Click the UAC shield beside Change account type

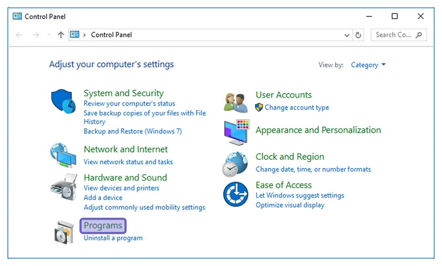click(x=259, y=107)
